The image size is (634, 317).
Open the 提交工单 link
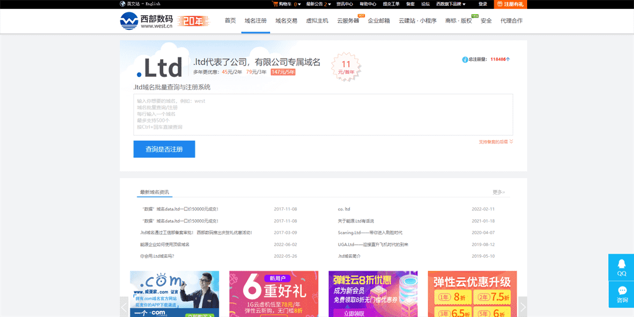[392, 4]
